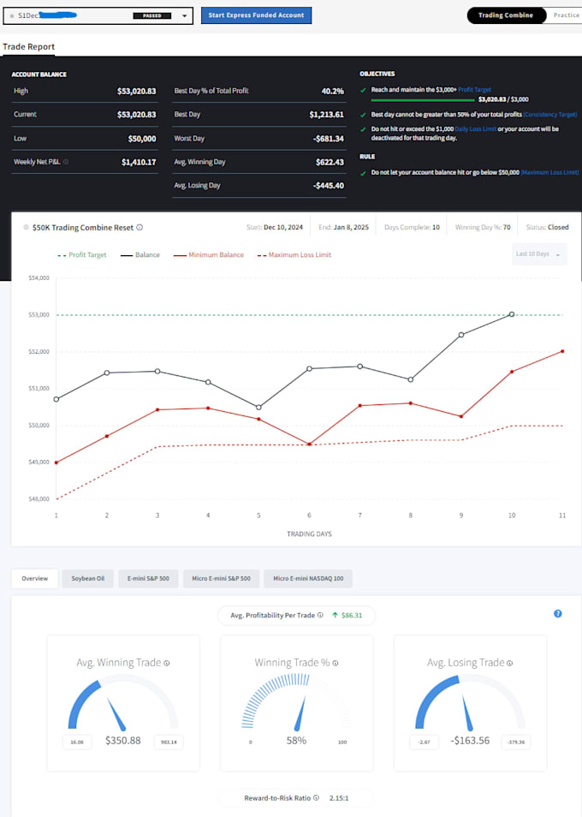
Task: Open the S1Dec account selector dropdown
Action: [98, 15]
